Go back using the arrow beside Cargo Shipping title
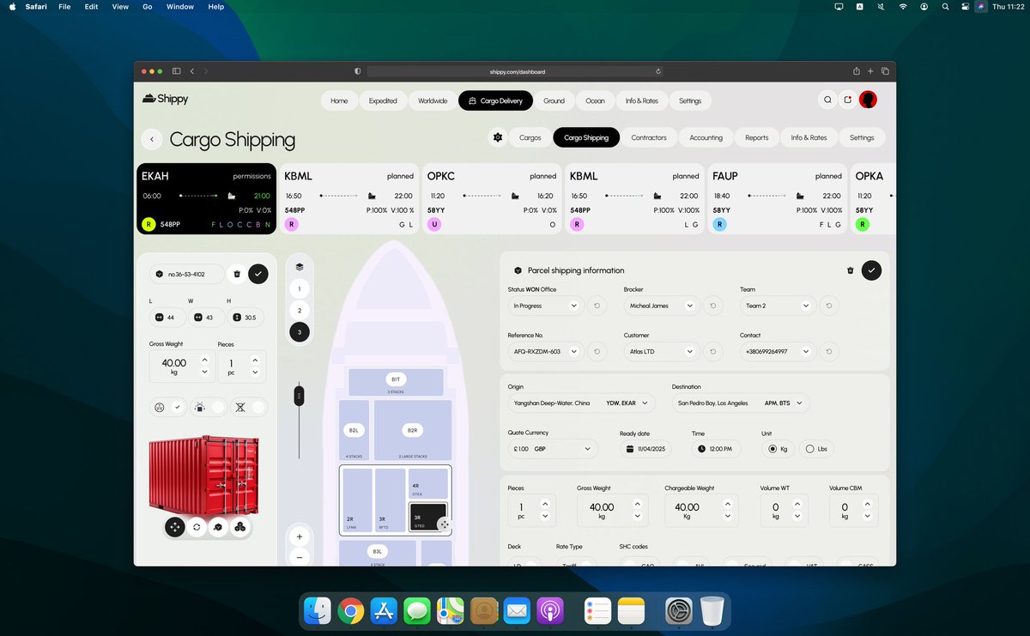This screenshot has height=636, width=1030. [x=152, y=139]
